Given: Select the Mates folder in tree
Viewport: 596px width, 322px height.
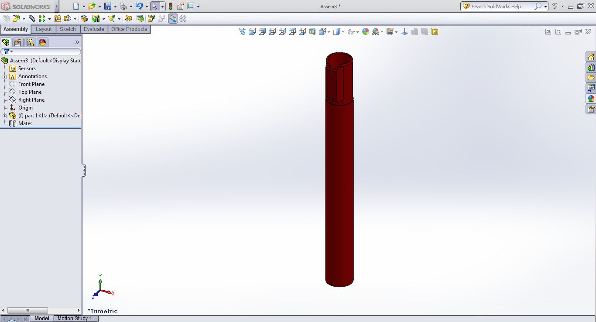Looking at the screenshot, I should [25, 123].
